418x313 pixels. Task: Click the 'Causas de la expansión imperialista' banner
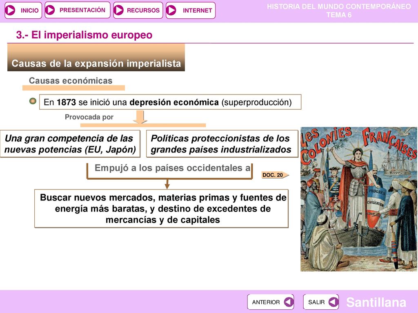pyautogui.click(x=96, y=57)
